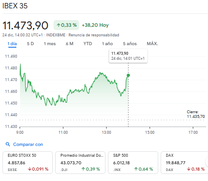The image size is (208, 181).
Task: Click the red down arrow on EURO STOXX 50
Action: [29, 169]
